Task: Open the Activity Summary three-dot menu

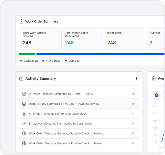Action: (x=136, y=78)
